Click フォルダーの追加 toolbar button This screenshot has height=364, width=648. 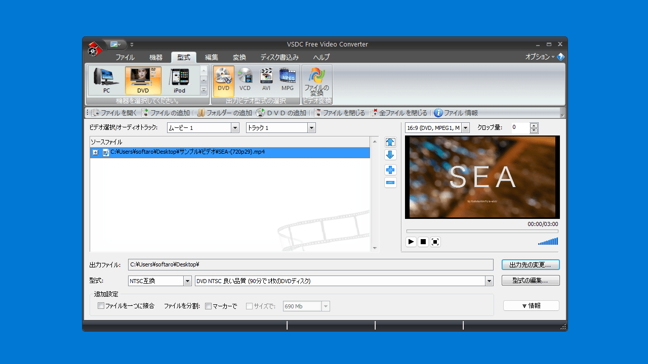coord(224,113)
